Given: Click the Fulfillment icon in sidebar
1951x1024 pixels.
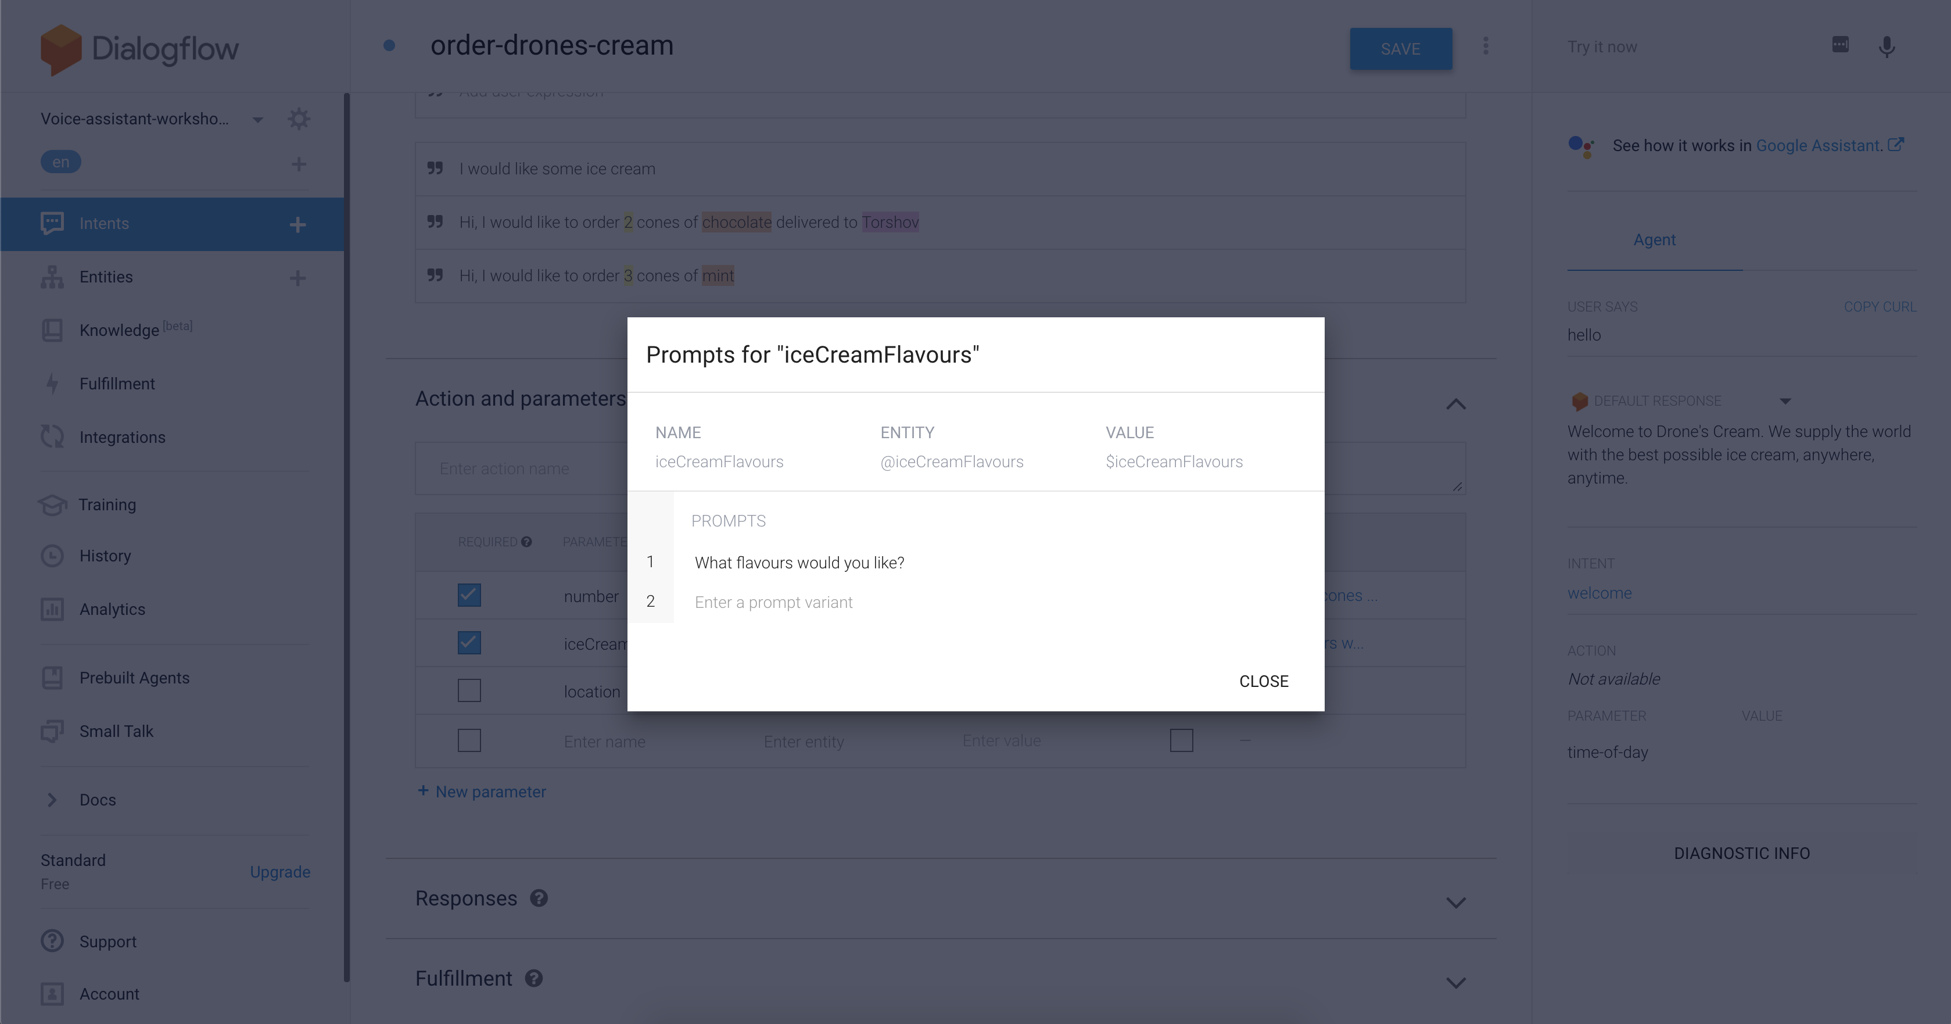Looking at the screenshot, I should [52, 382].
